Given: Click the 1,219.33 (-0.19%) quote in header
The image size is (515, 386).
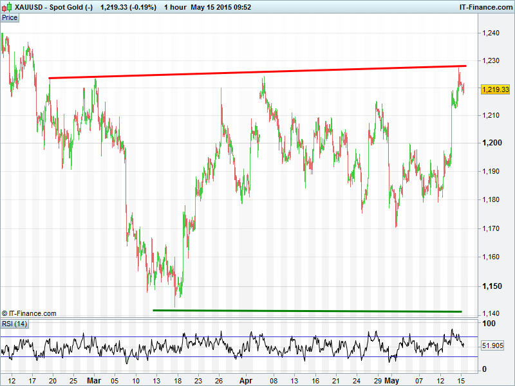Looking at the screenshot, I should click(128, 8).
